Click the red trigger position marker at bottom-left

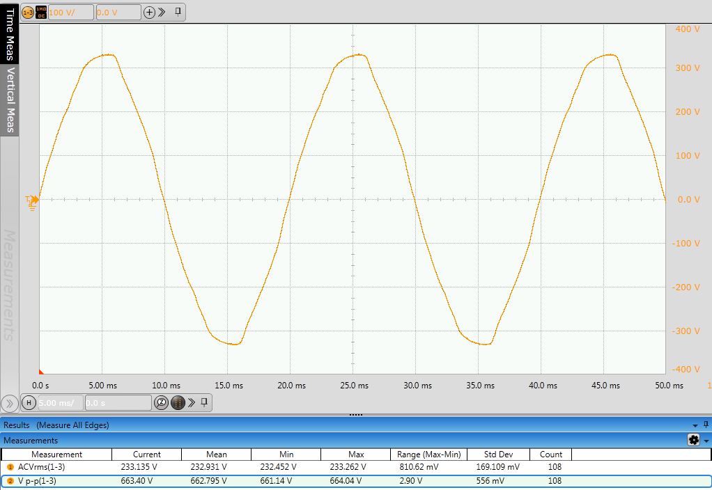click(x=41, y=372)
